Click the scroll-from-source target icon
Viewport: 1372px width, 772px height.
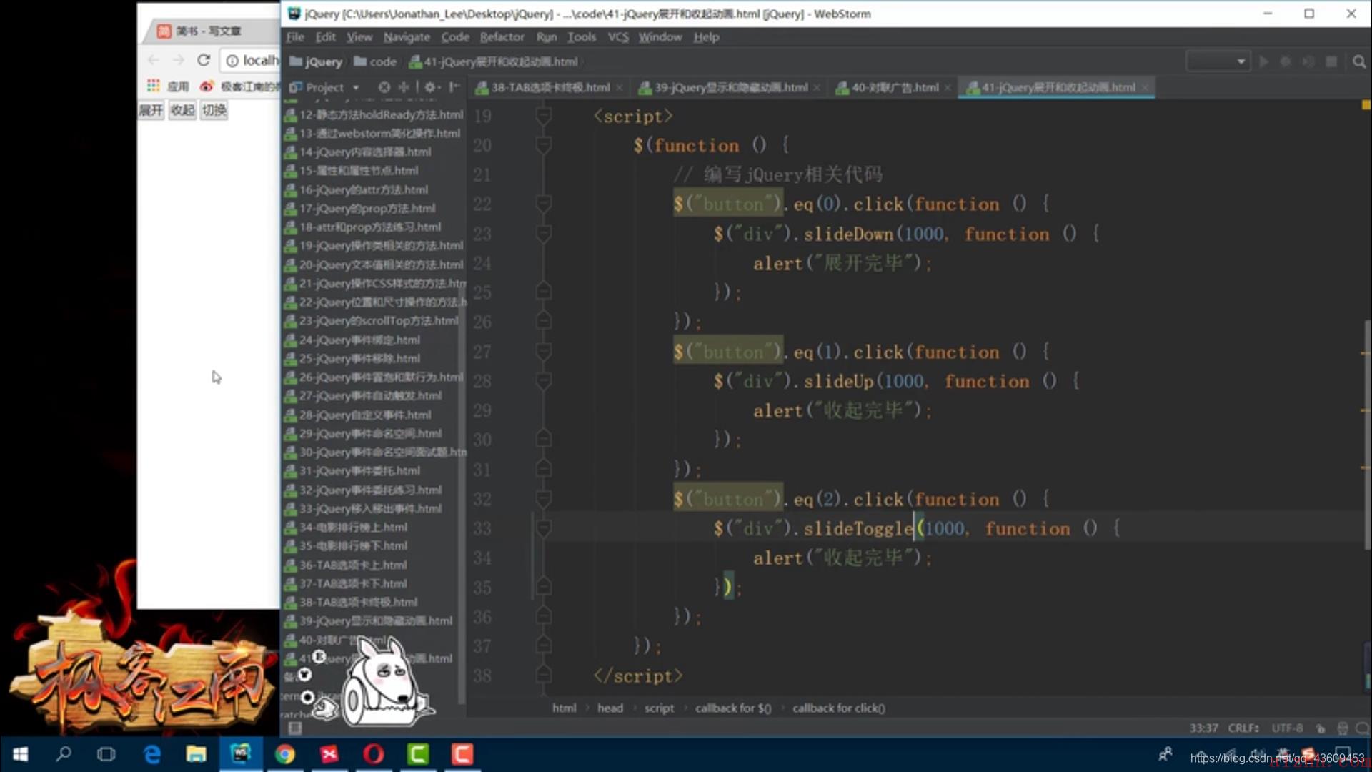[384, 87]
